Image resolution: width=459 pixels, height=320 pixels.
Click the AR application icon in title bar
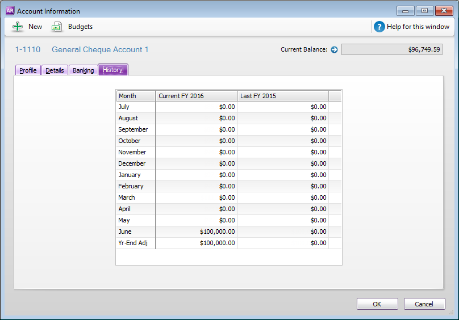pos(10,11)
